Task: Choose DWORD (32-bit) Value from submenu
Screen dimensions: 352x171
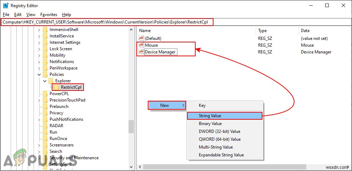Action: [x=225, y=131]
